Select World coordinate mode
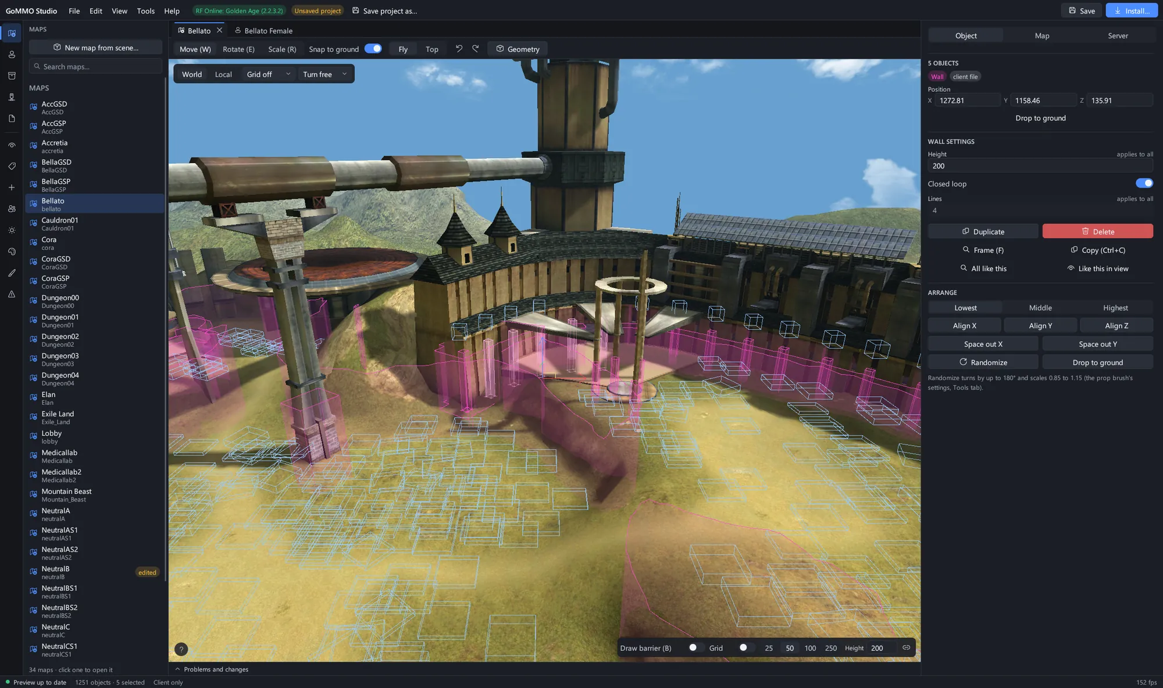The width and height of the screenshot is (1163, 688). pos(192,74)
